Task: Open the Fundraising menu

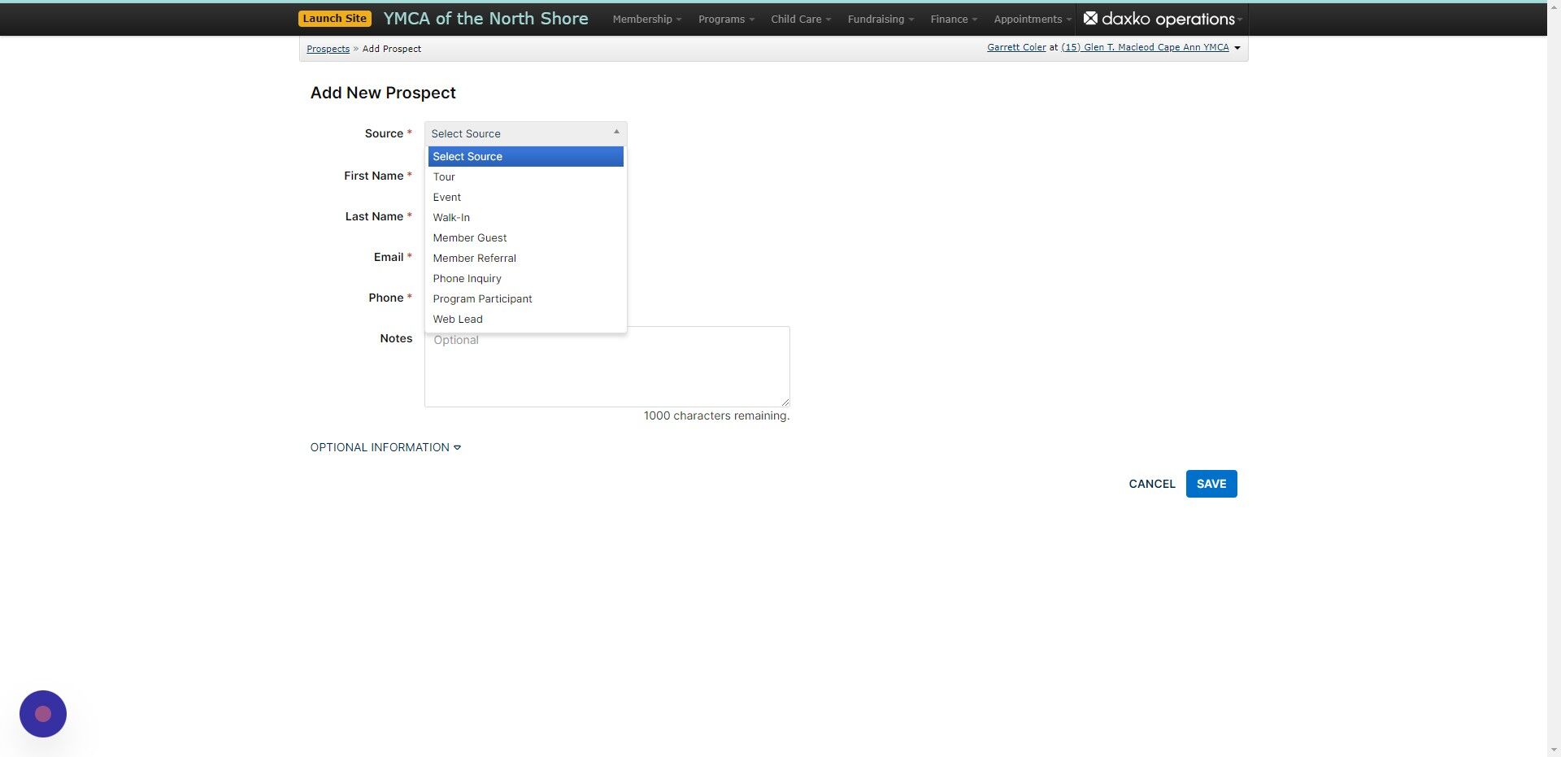Action: pyautogui.click(x=879, y=19)
